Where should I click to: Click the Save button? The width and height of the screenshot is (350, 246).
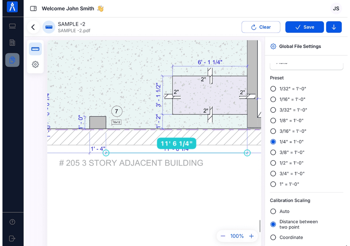(x=305, y=27)
